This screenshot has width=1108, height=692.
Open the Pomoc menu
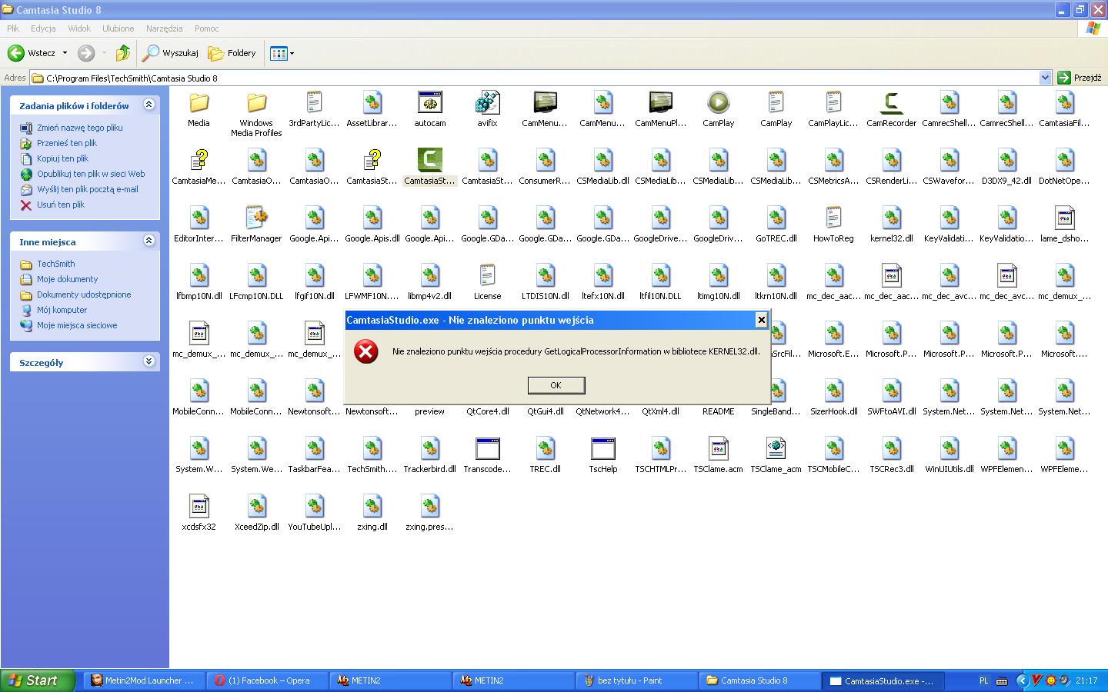coord(207,28)
